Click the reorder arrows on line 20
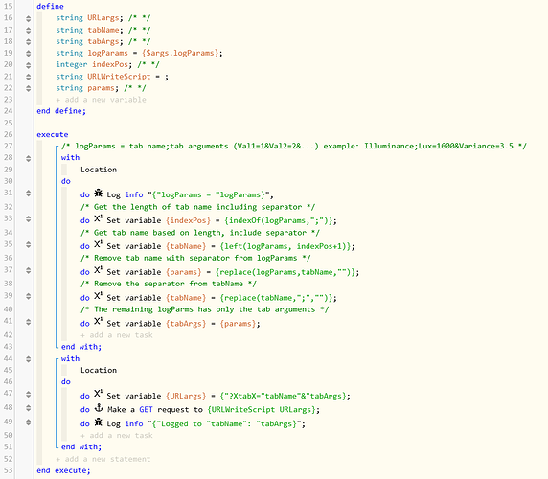The image size is (548, 479). pyautogui.click(x=29, y=65)
